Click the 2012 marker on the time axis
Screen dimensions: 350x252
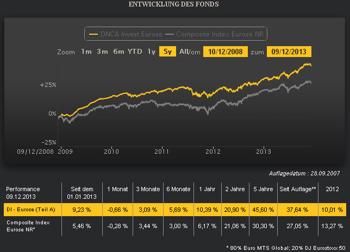click(x=213, y=152)
